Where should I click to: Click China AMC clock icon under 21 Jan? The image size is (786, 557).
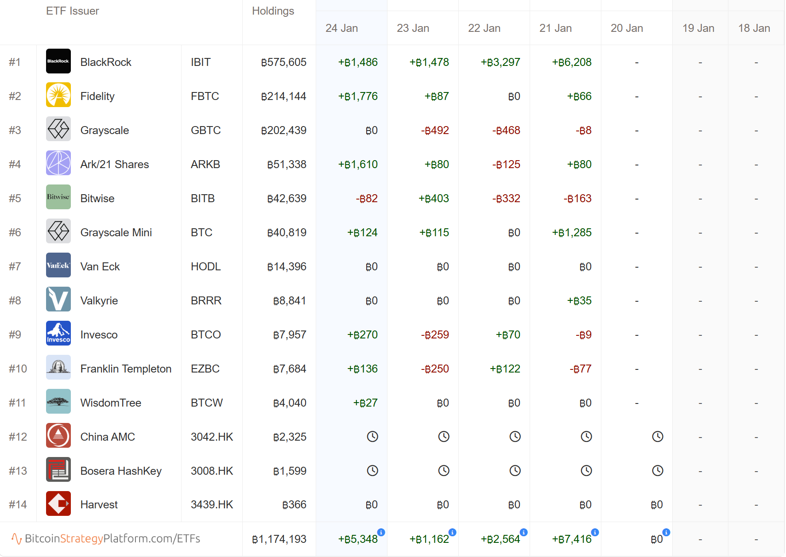click(x=586, y=437)
